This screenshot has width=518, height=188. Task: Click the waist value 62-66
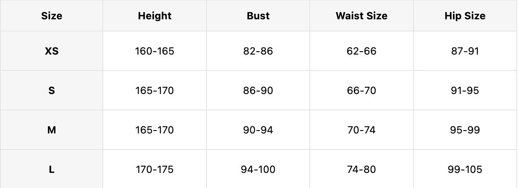pyautogui.click(x=361, y=51)
